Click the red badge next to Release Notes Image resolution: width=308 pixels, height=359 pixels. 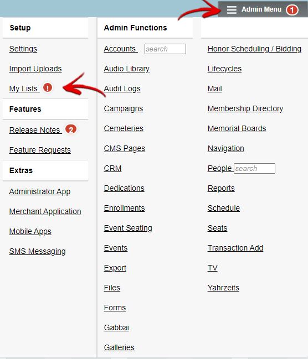[x=71, y=129]
